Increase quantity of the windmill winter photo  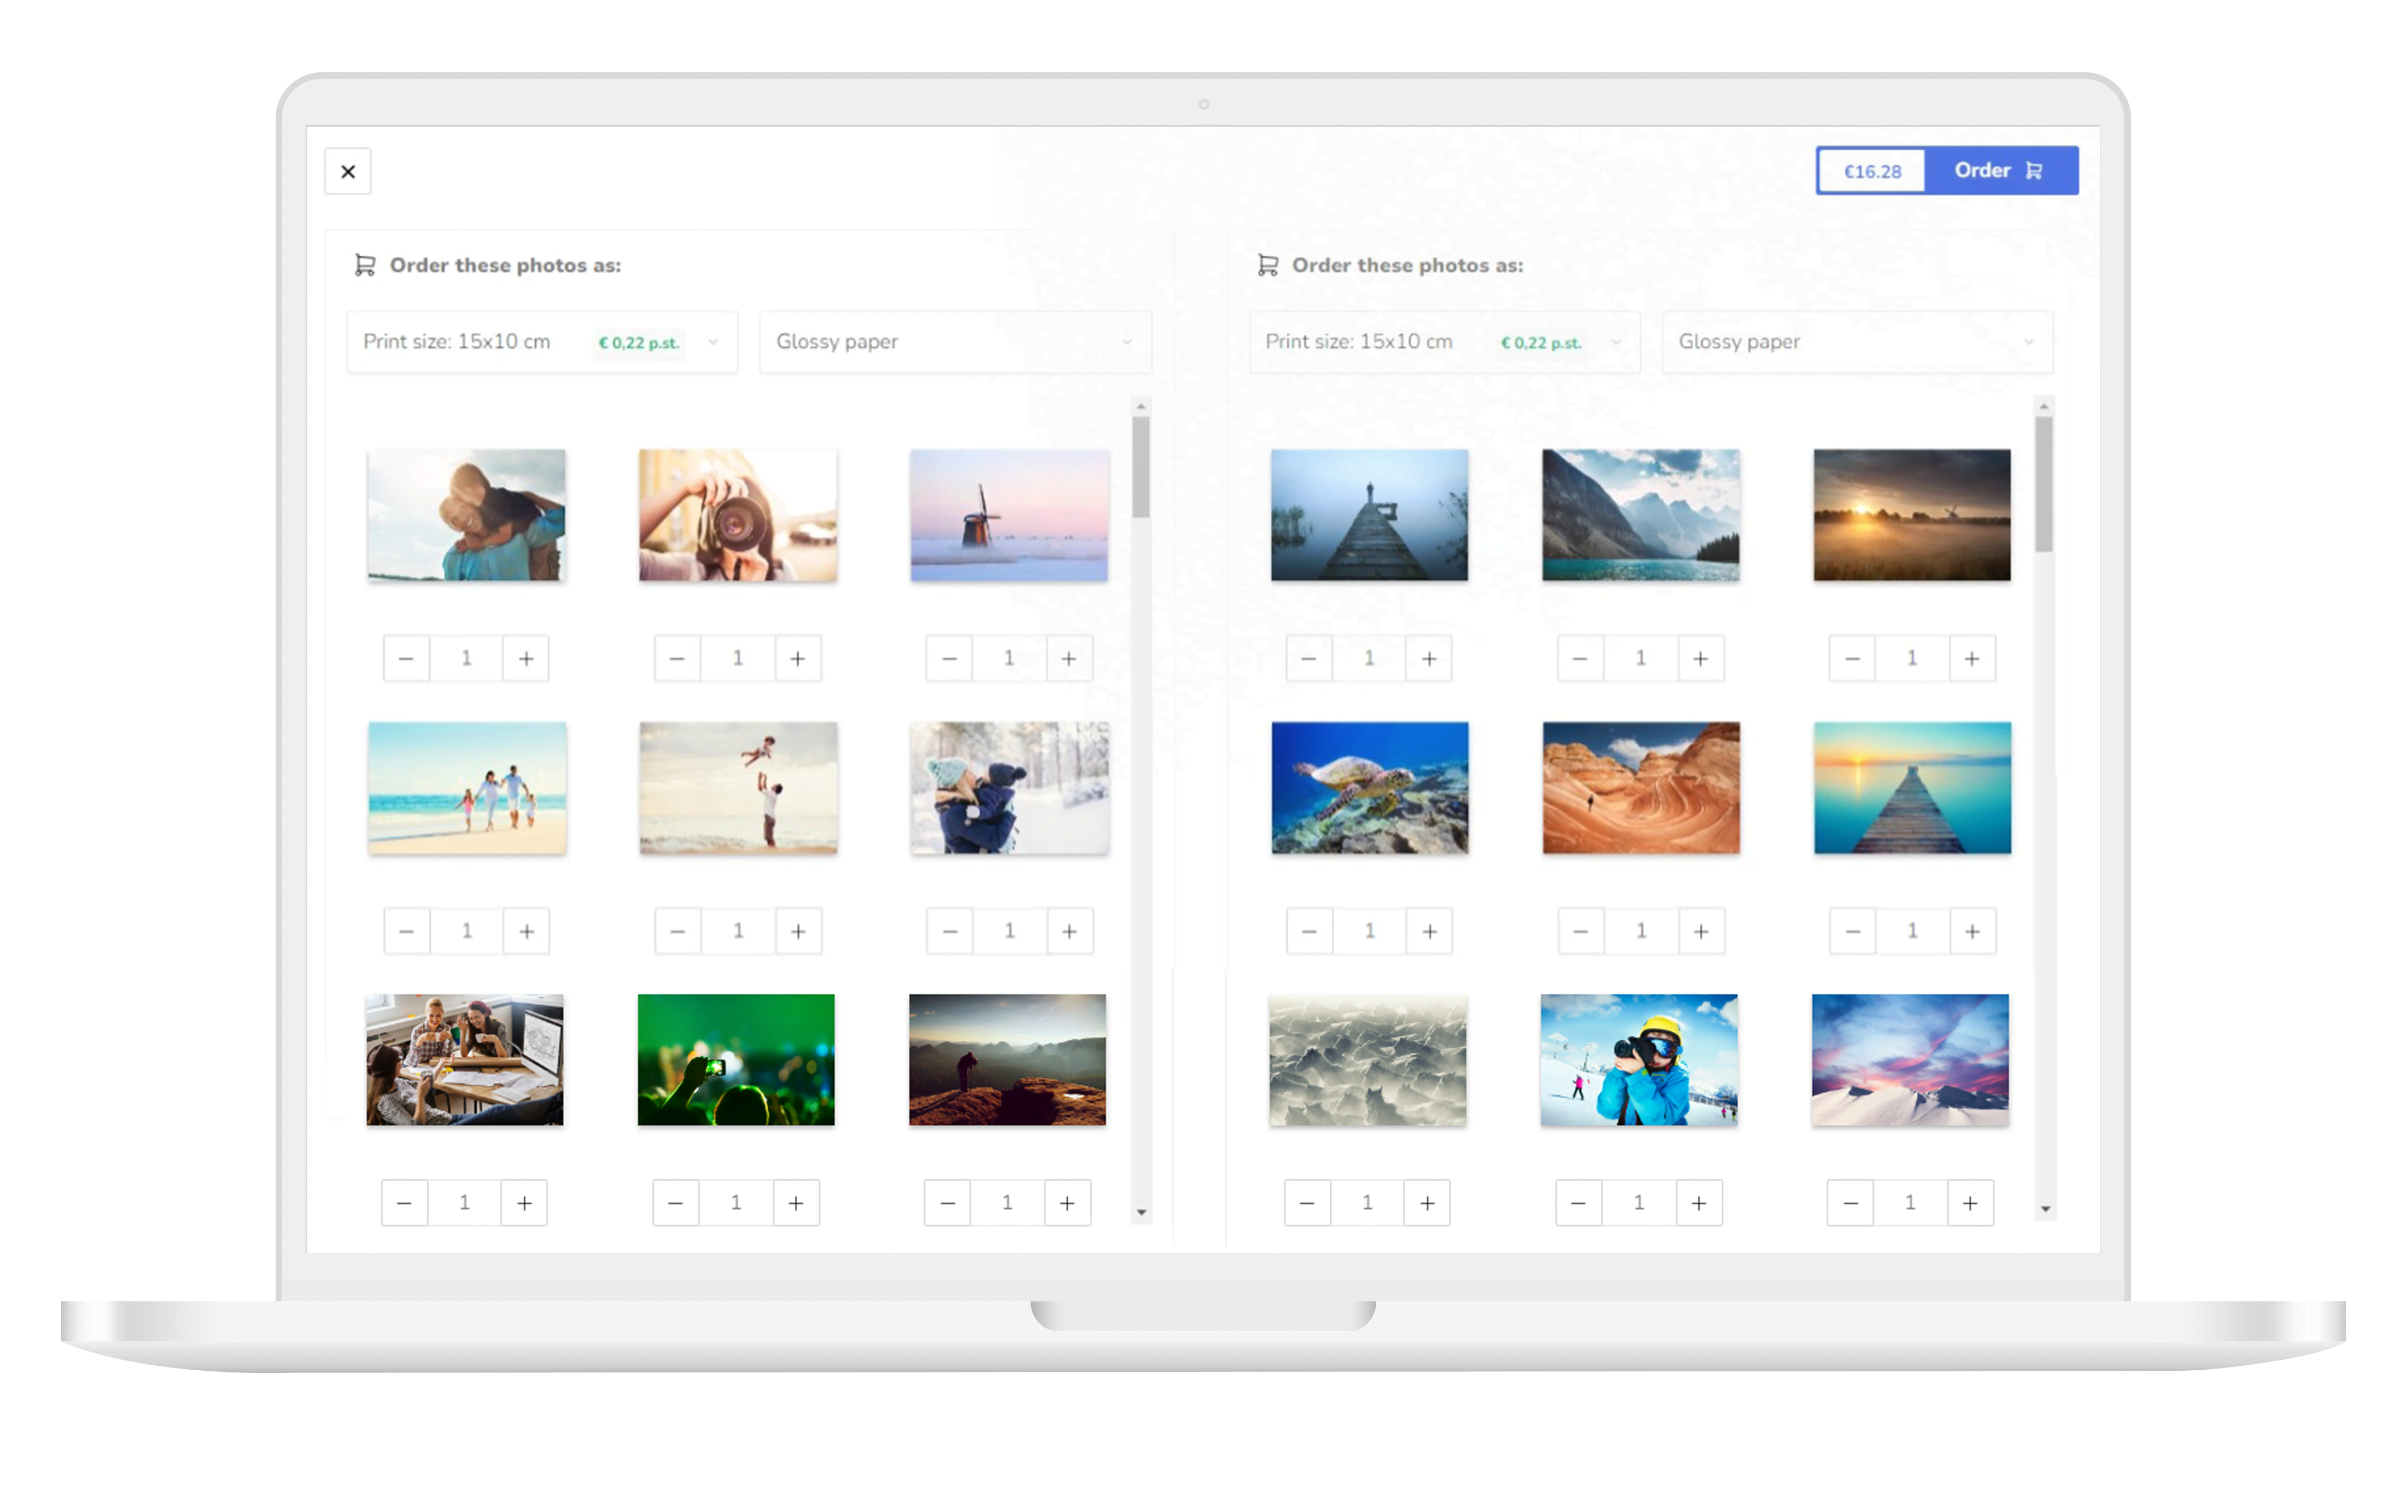[1069, 658]
